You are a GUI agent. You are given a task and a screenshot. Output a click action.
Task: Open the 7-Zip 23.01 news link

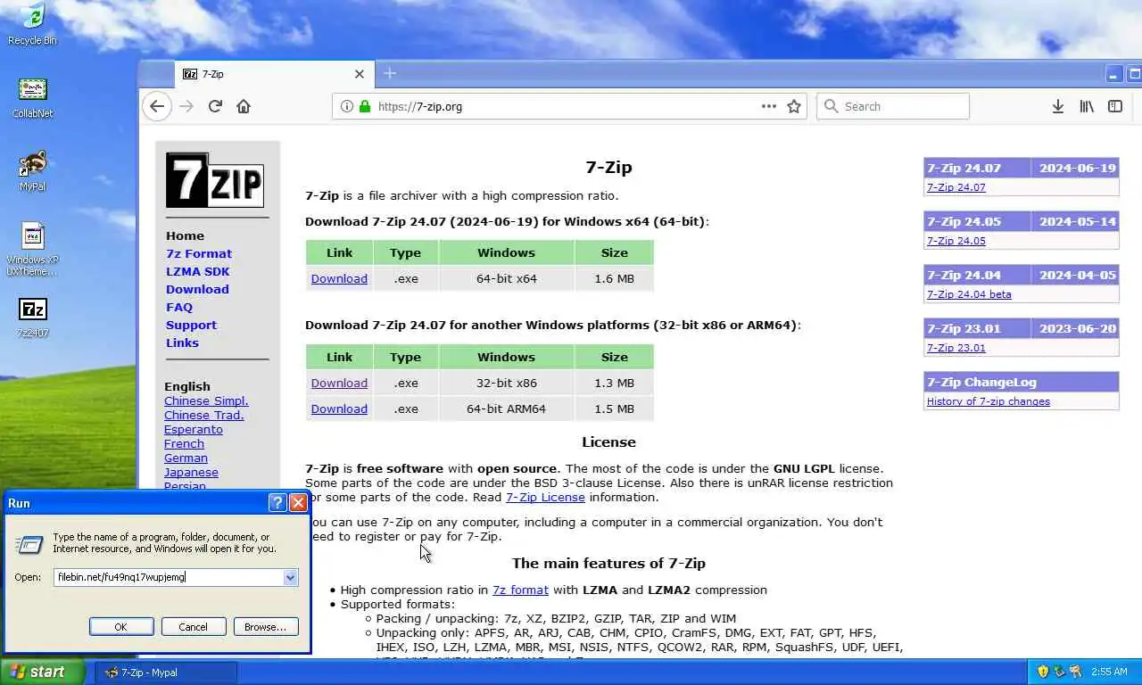[x=956, y=348]
